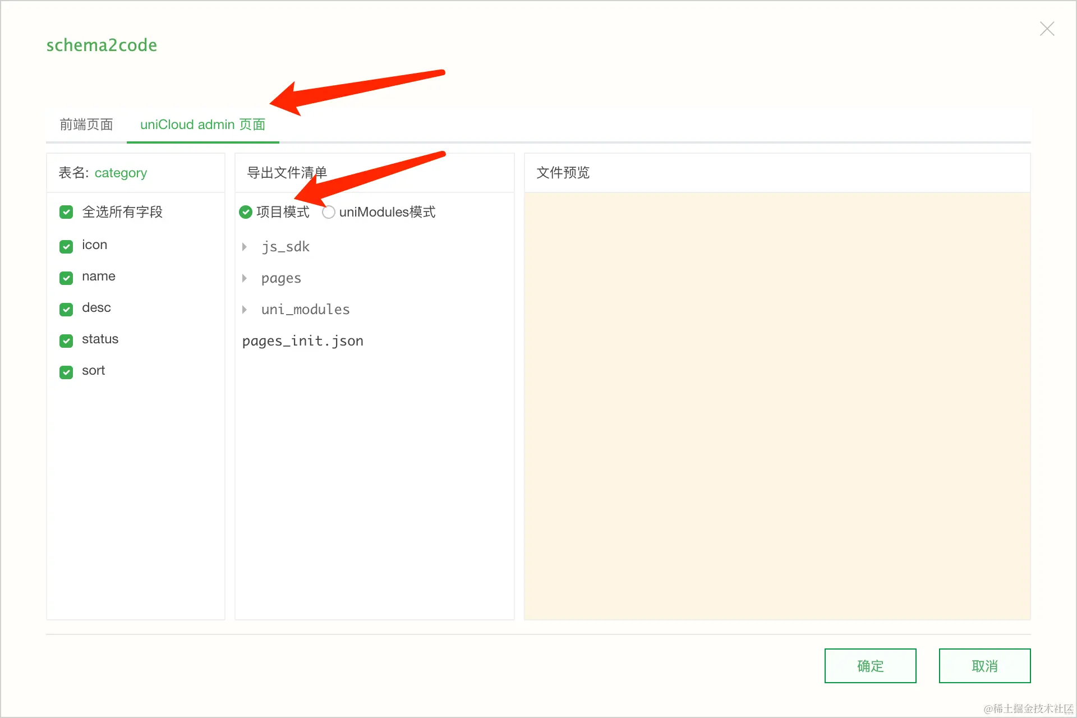1077x718 pixels.
Task: Click the 导出文件清单 panel header
Action: click(287, 173)
